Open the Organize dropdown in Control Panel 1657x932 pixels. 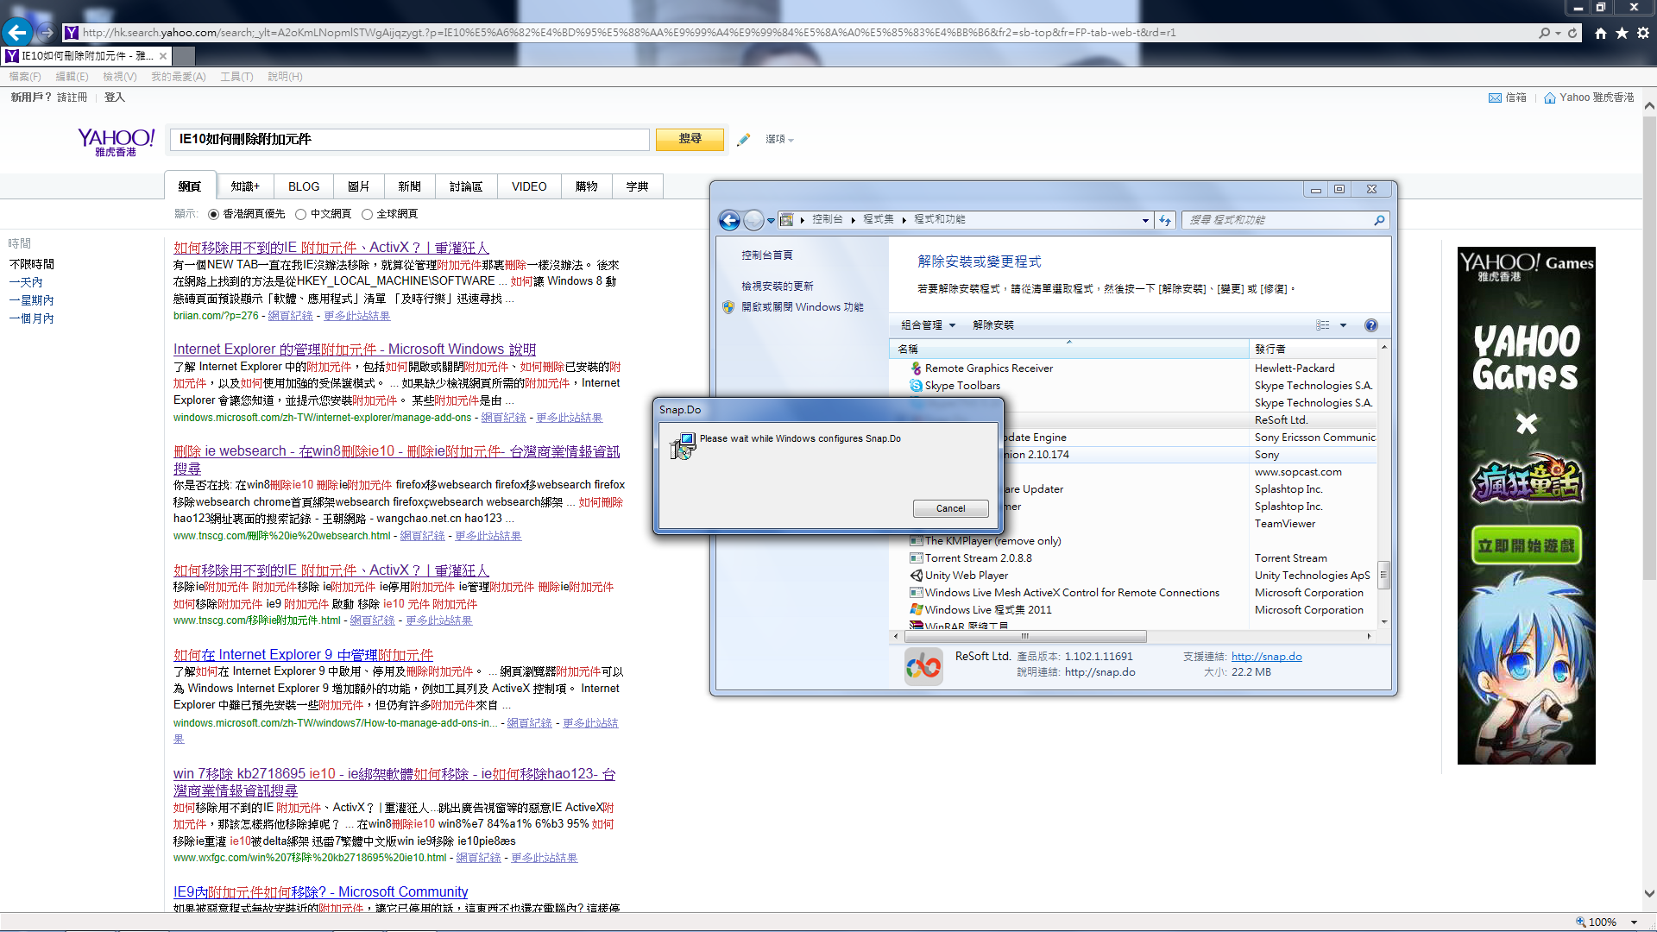coord(928,325)
